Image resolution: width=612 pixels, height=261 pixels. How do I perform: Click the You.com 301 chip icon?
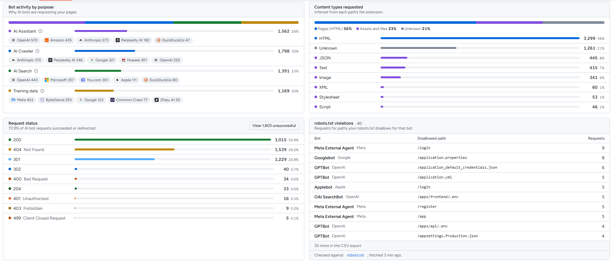[83, 80]
